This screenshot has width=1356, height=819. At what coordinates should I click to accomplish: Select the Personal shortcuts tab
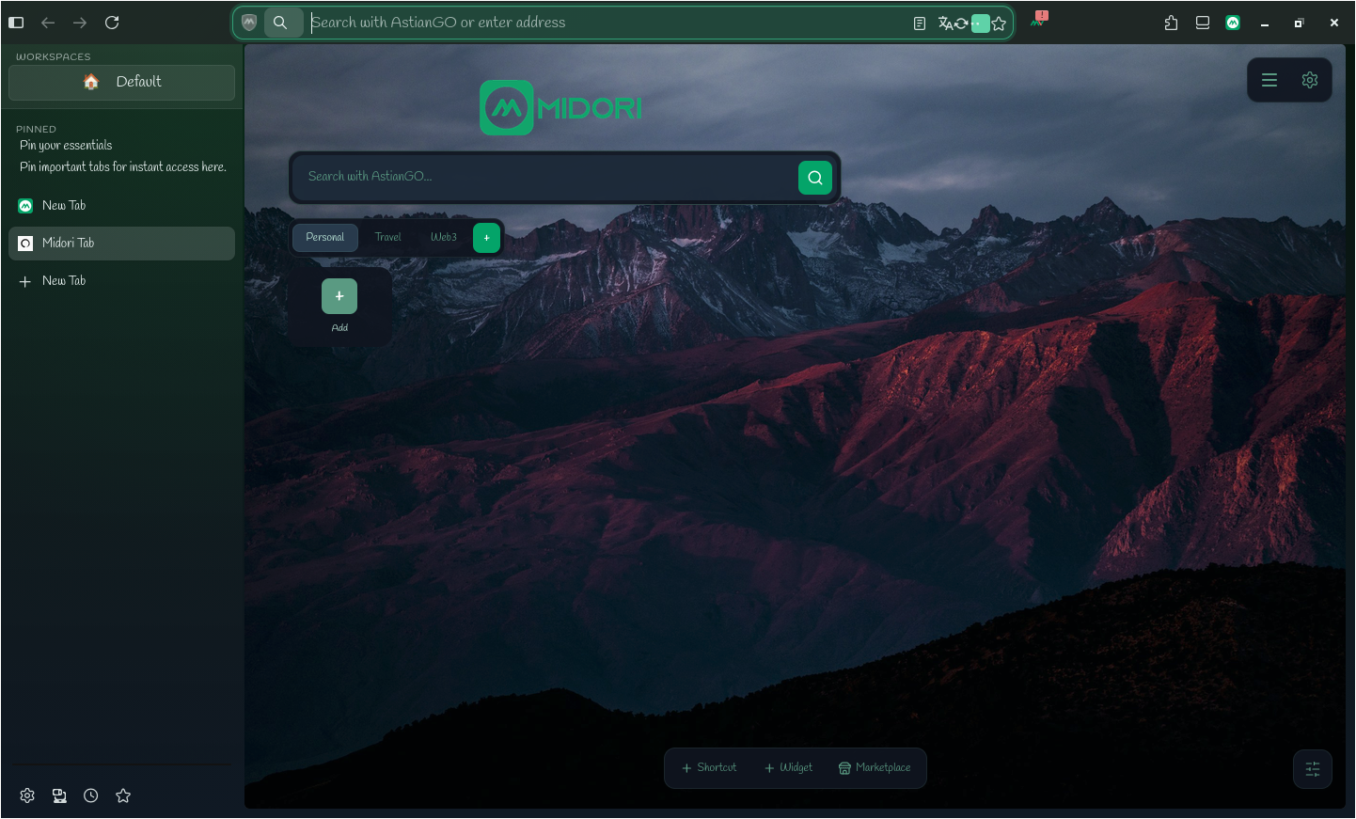(325, 237)
